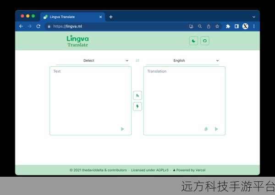The height and width of the screenshot is (195, 275).
Task: Open the browser profile avatar
Action: [x=245, y=26]
